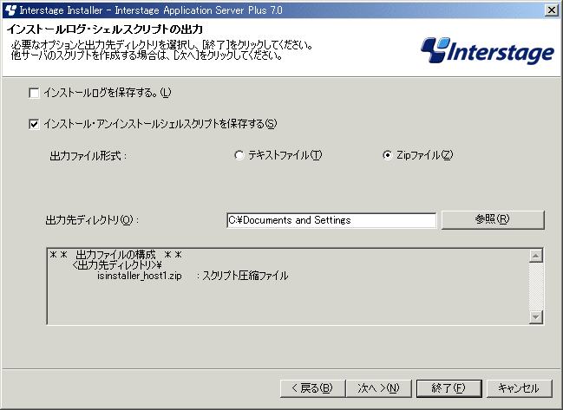563x410 pixels.
Task: Click the 出力先ディレクトリ path input field
Action: [x=331, y=220]
